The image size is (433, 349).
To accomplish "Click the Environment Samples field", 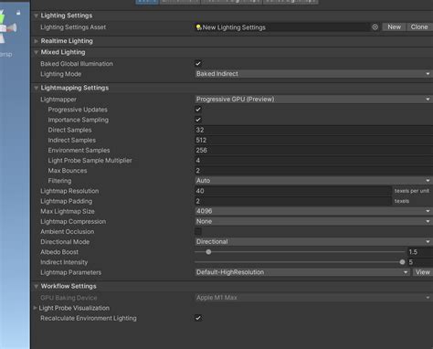I will pos(313,150).
